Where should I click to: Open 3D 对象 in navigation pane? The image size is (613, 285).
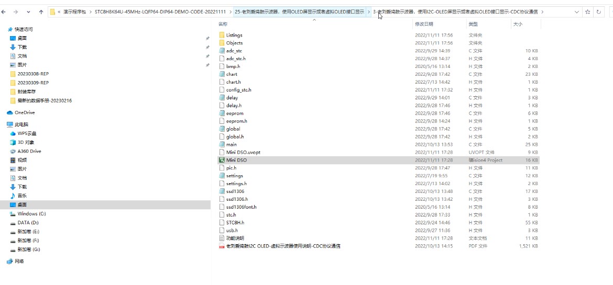coord(26,142)
